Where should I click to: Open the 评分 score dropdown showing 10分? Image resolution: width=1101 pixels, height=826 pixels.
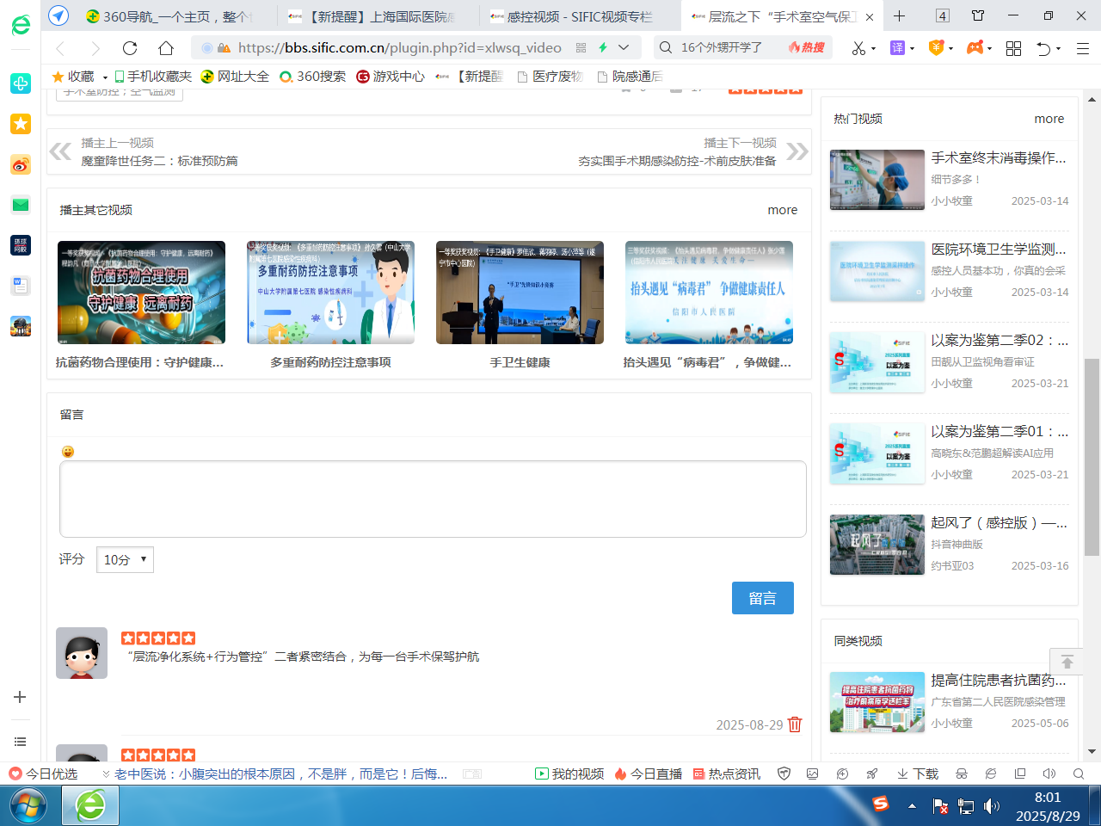[x=125, y=559]
